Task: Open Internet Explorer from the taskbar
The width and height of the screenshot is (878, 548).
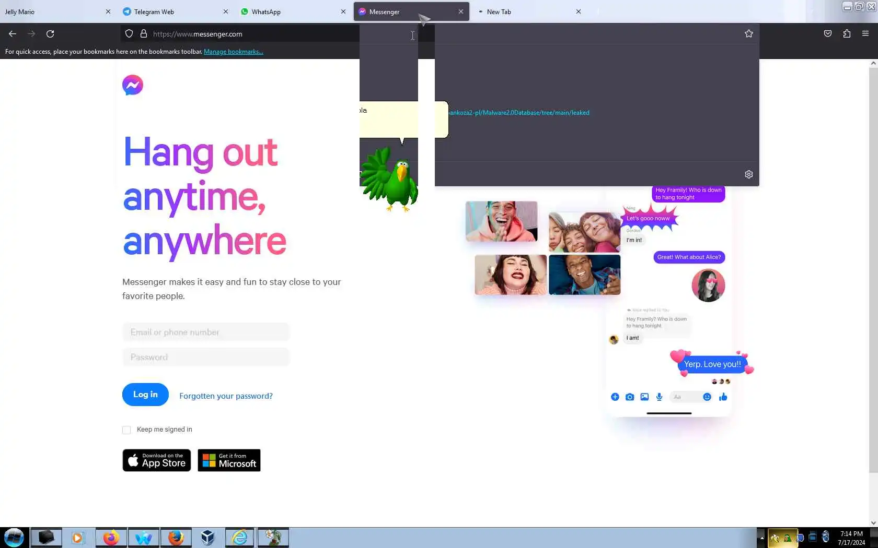Action: 239,538
